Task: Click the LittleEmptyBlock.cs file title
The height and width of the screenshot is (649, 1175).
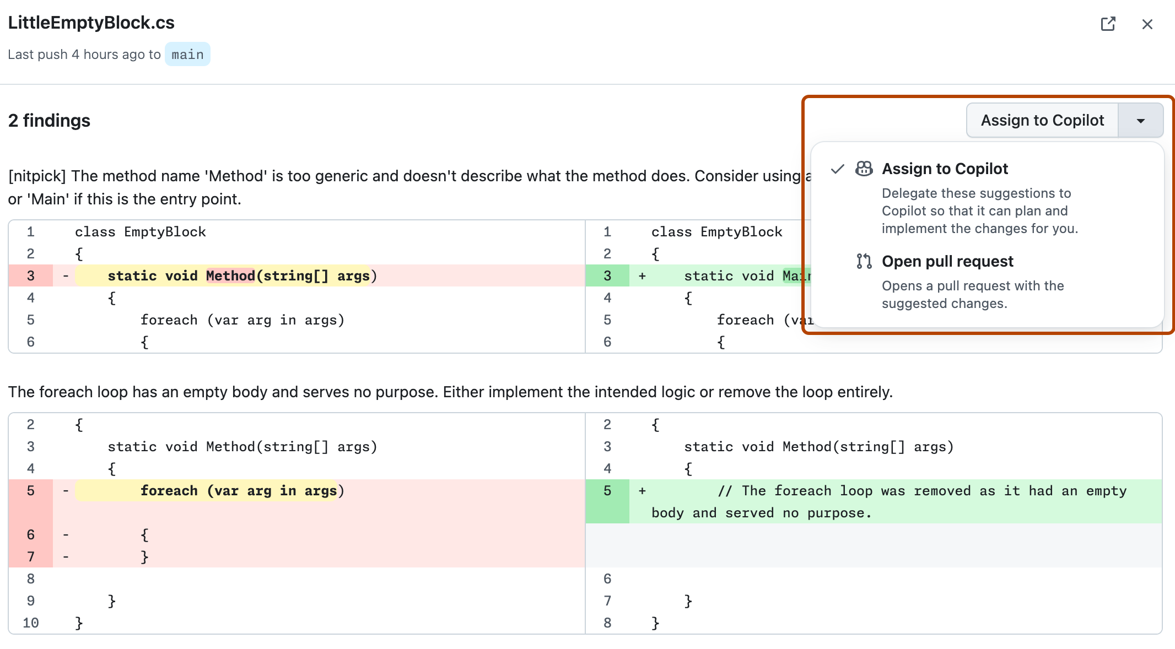Action: [x=90, y=23]
